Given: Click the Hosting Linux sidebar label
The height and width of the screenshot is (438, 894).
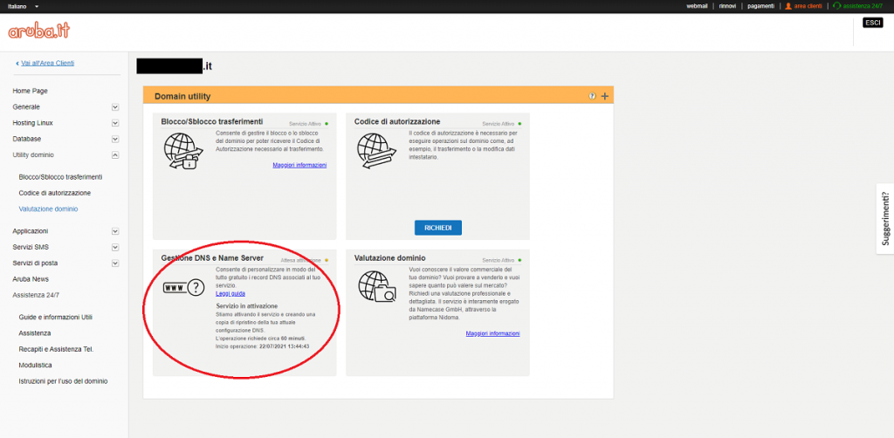Looking at the screenshot, I should (x=32, y=123).
